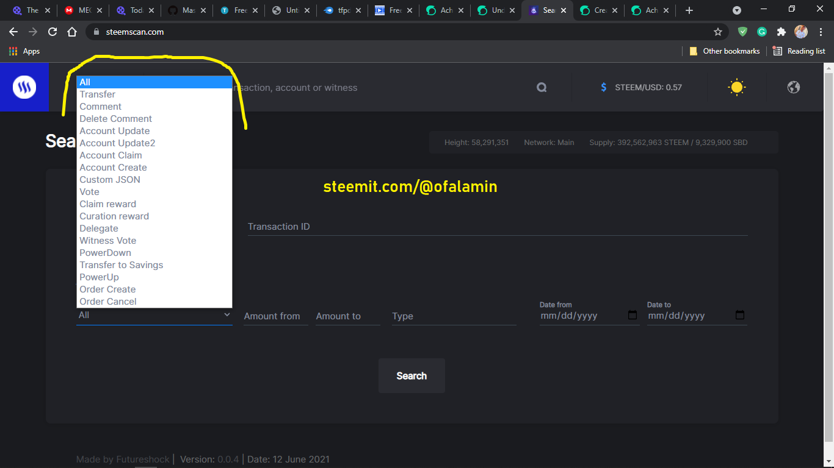Open the Extensions puzzle icon

(781, 32)
